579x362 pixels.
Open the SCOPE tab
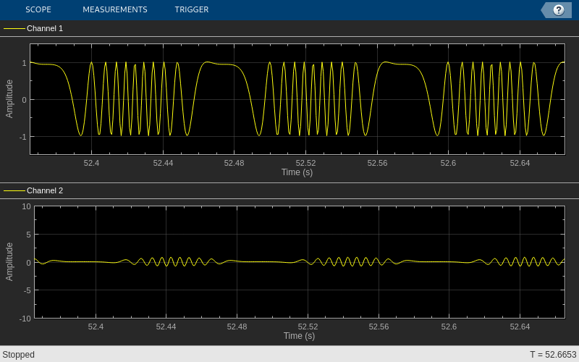(38, 9)
